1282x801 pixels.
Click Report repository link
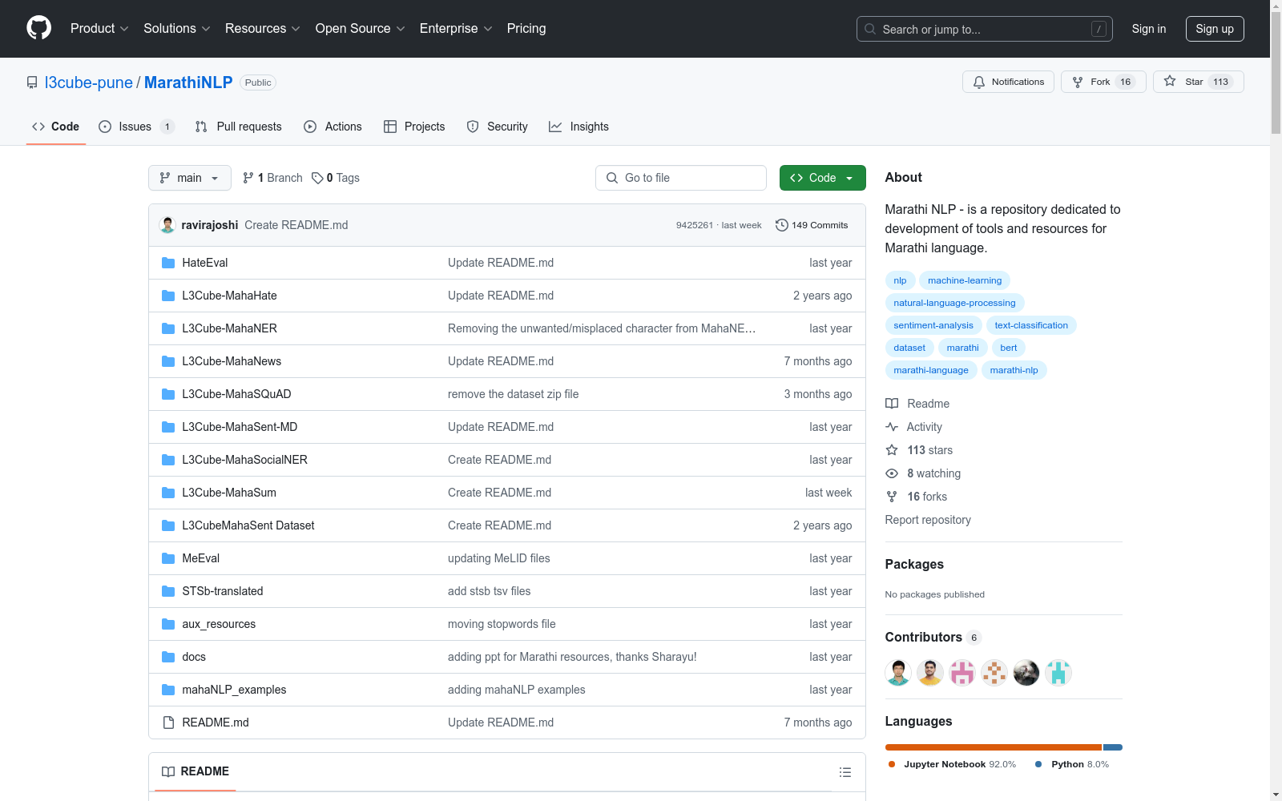(928, 520)
